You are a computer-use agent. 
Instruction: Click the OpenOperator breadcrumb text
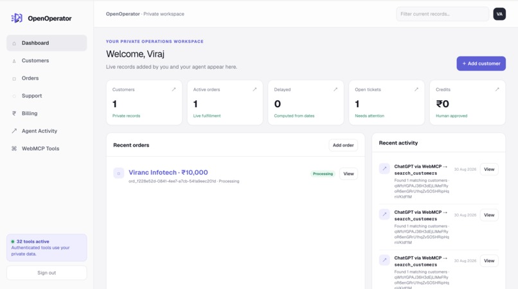click(x=123, y=14)
